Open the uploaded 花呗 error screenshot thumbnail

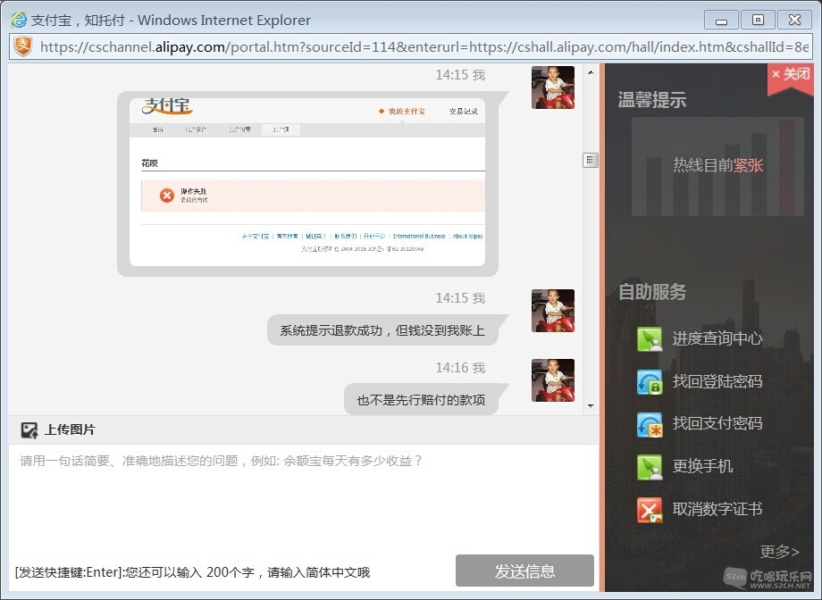point(307,182)
